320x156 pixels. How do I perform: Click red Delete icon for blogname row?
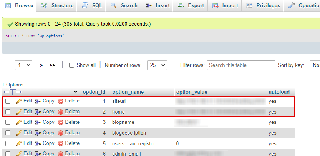(x=61, y=122)
